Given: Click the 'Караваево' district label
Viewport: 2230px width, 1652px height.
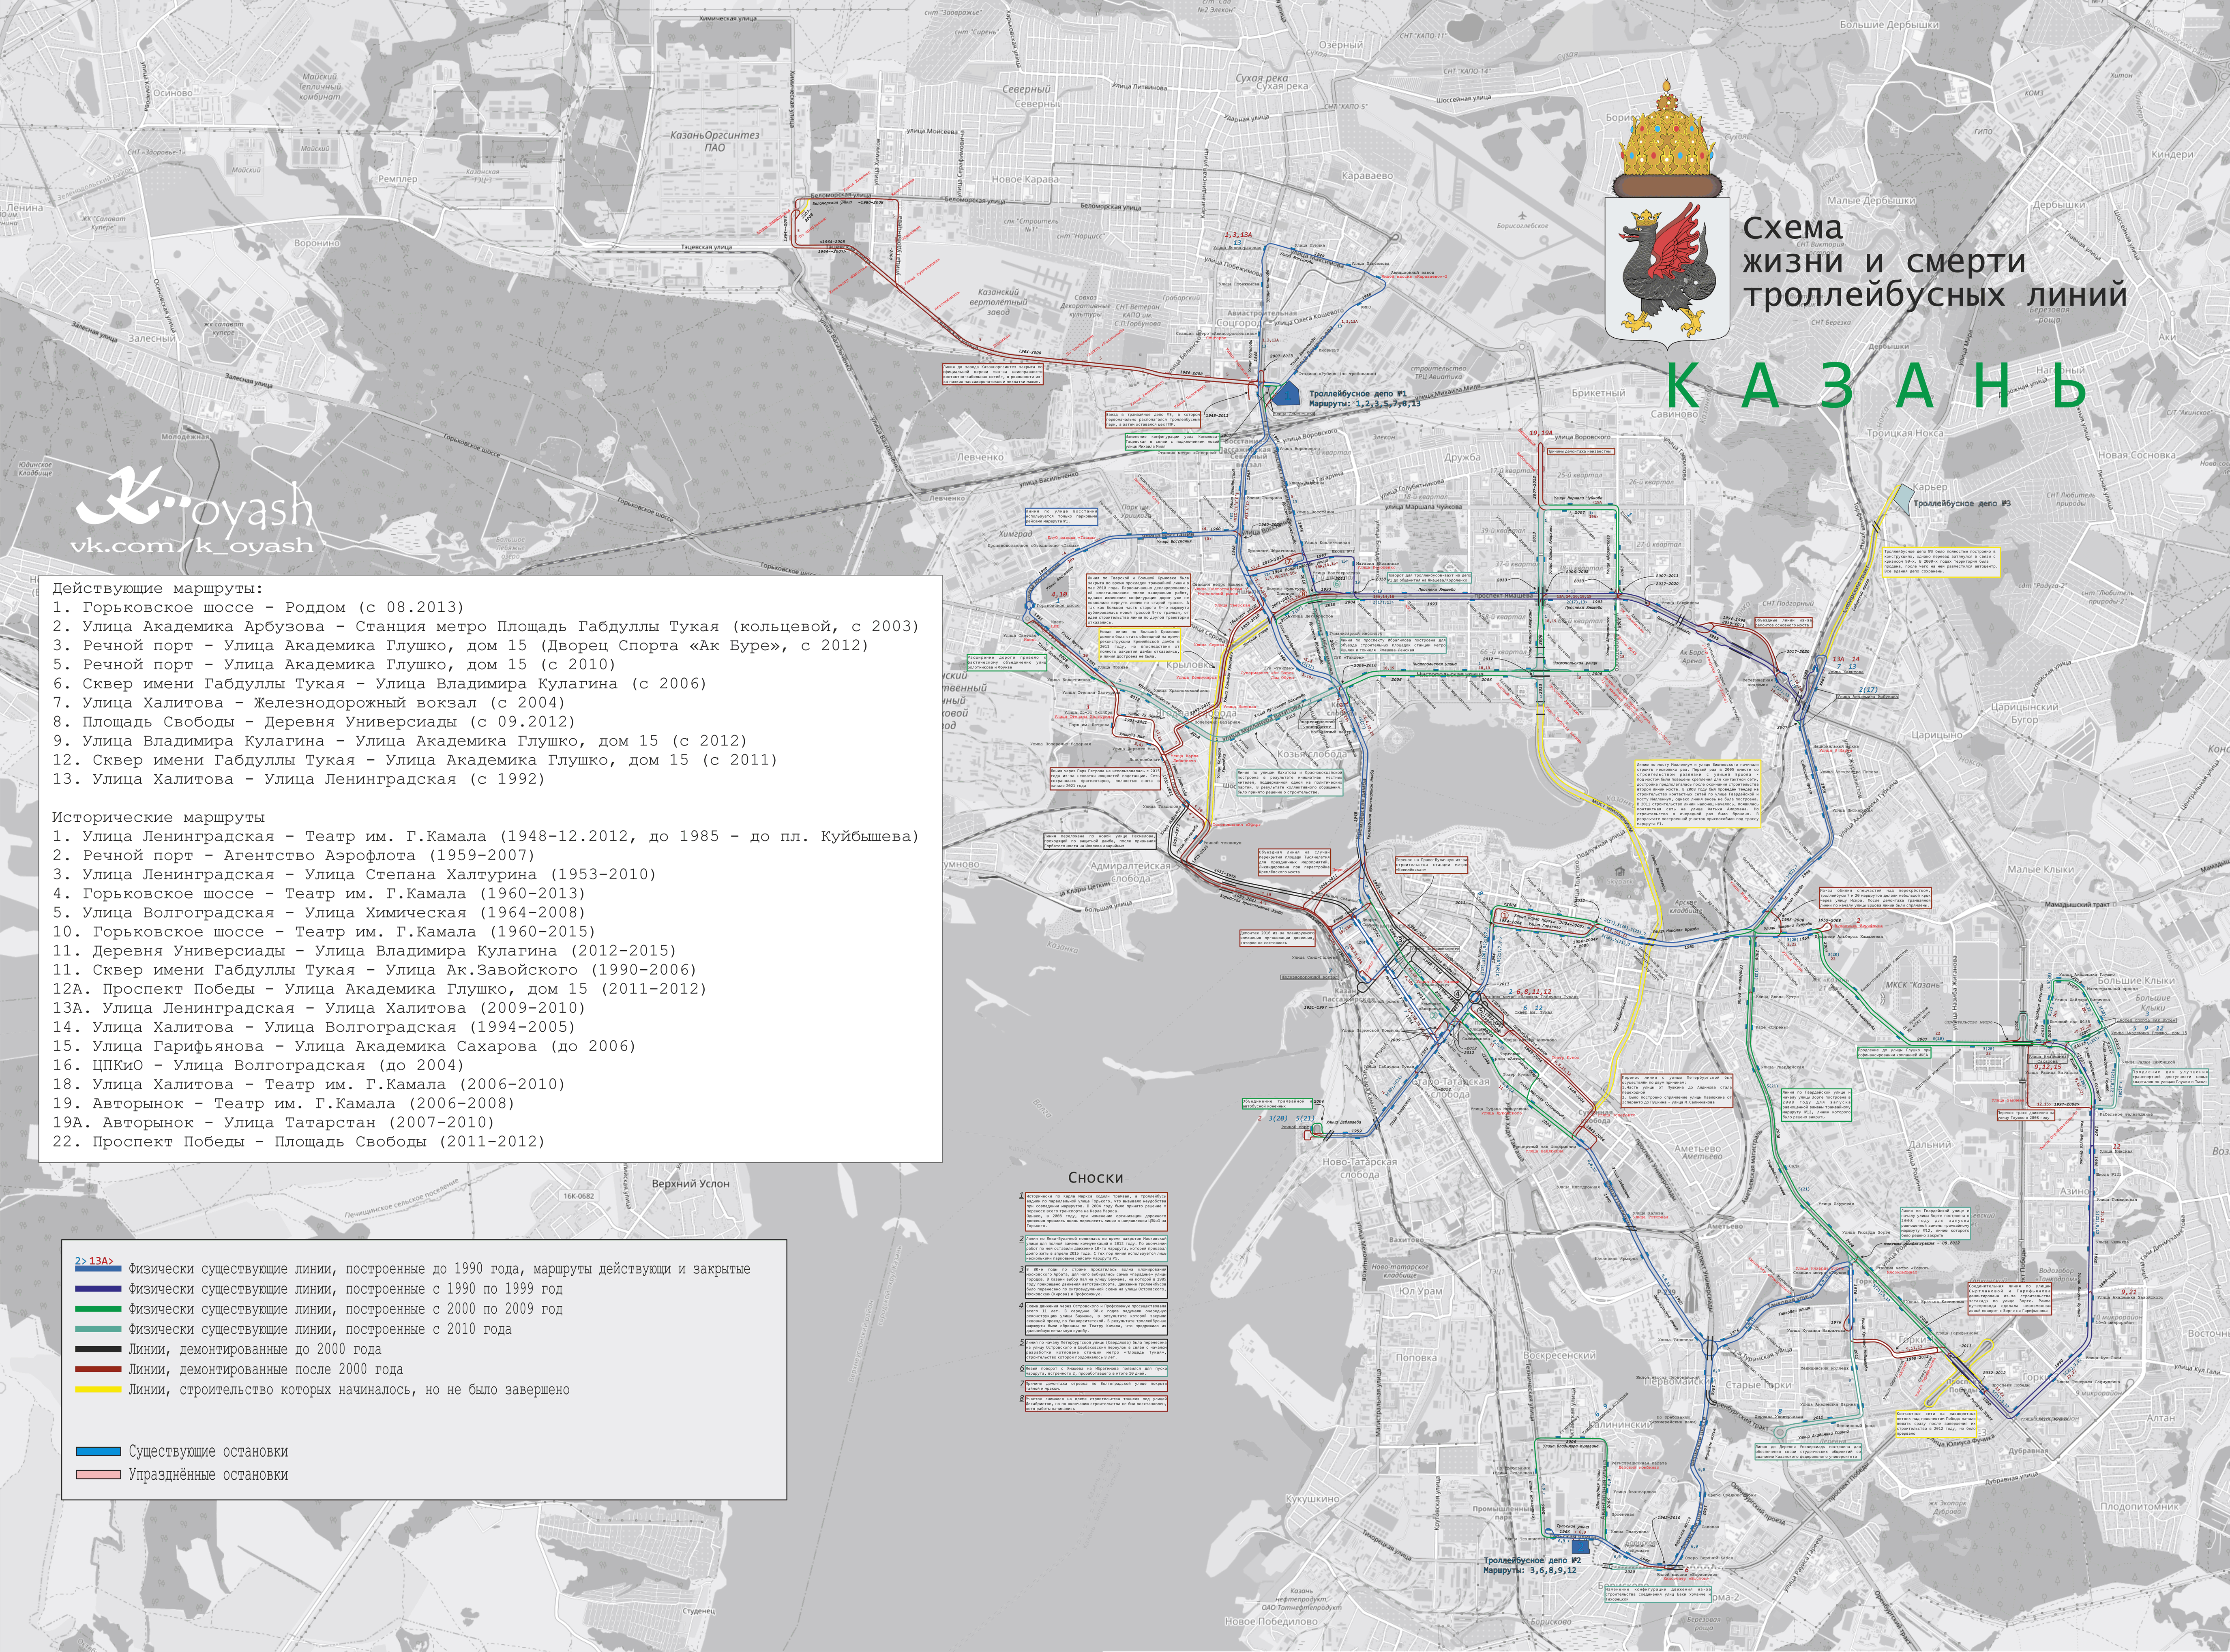Looking at the screenshot, I should coord(1367,176).
